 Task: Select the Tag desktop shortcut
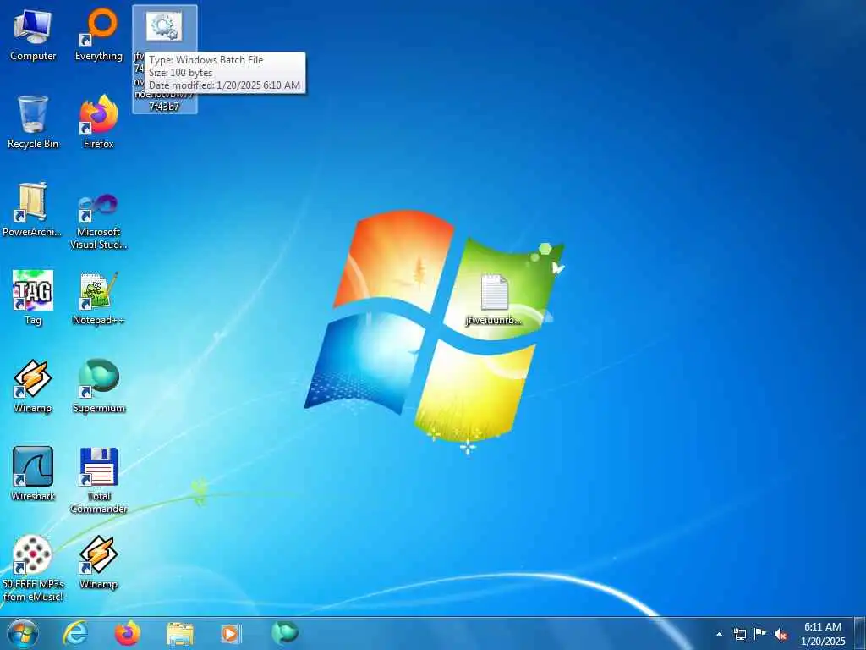tap(33, 298)
